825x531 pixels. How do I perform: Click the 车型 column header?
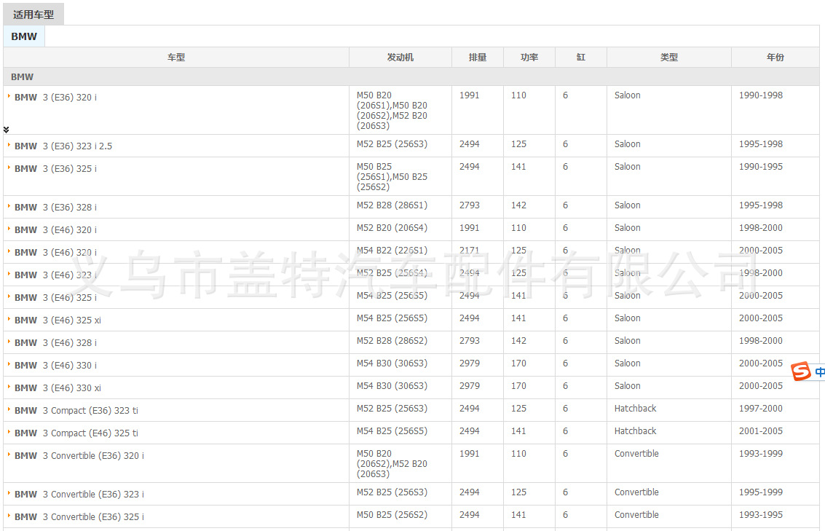176,58
